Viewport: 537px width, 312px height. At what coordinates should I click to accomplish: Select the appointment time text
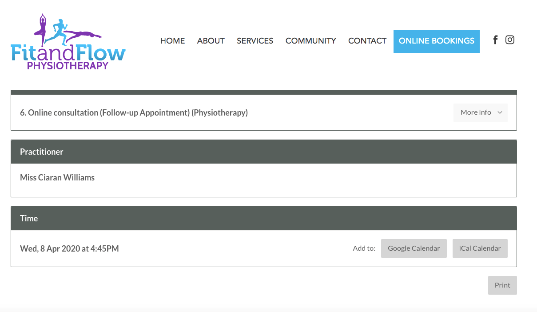coord(69,248)
